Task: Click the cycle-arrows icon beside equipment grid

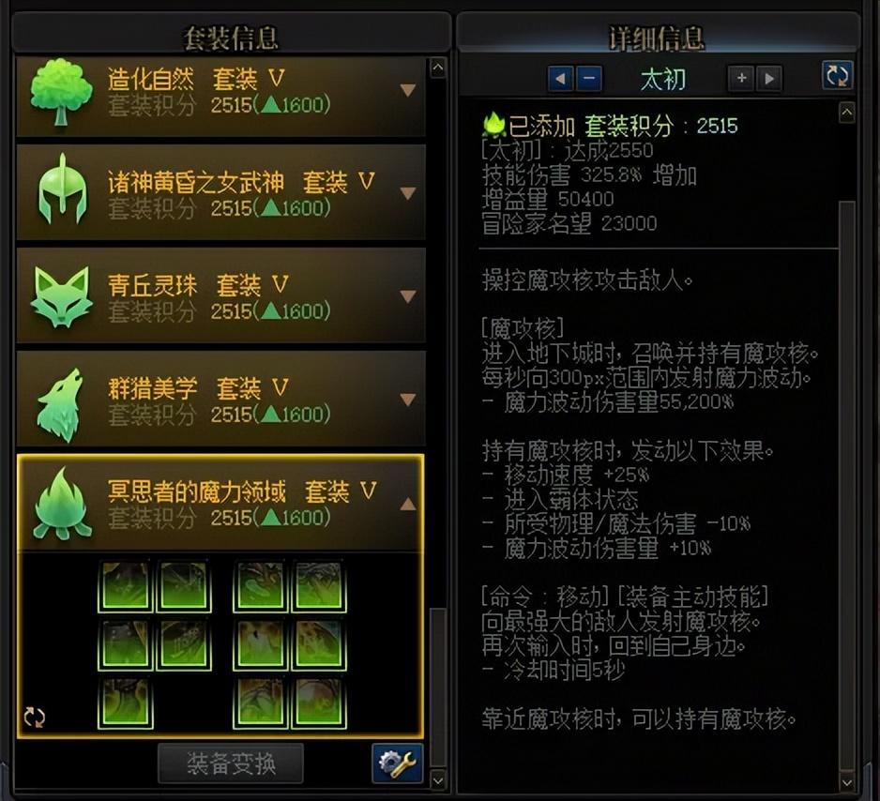Action: pyautogui.click(x=34, y=717)
